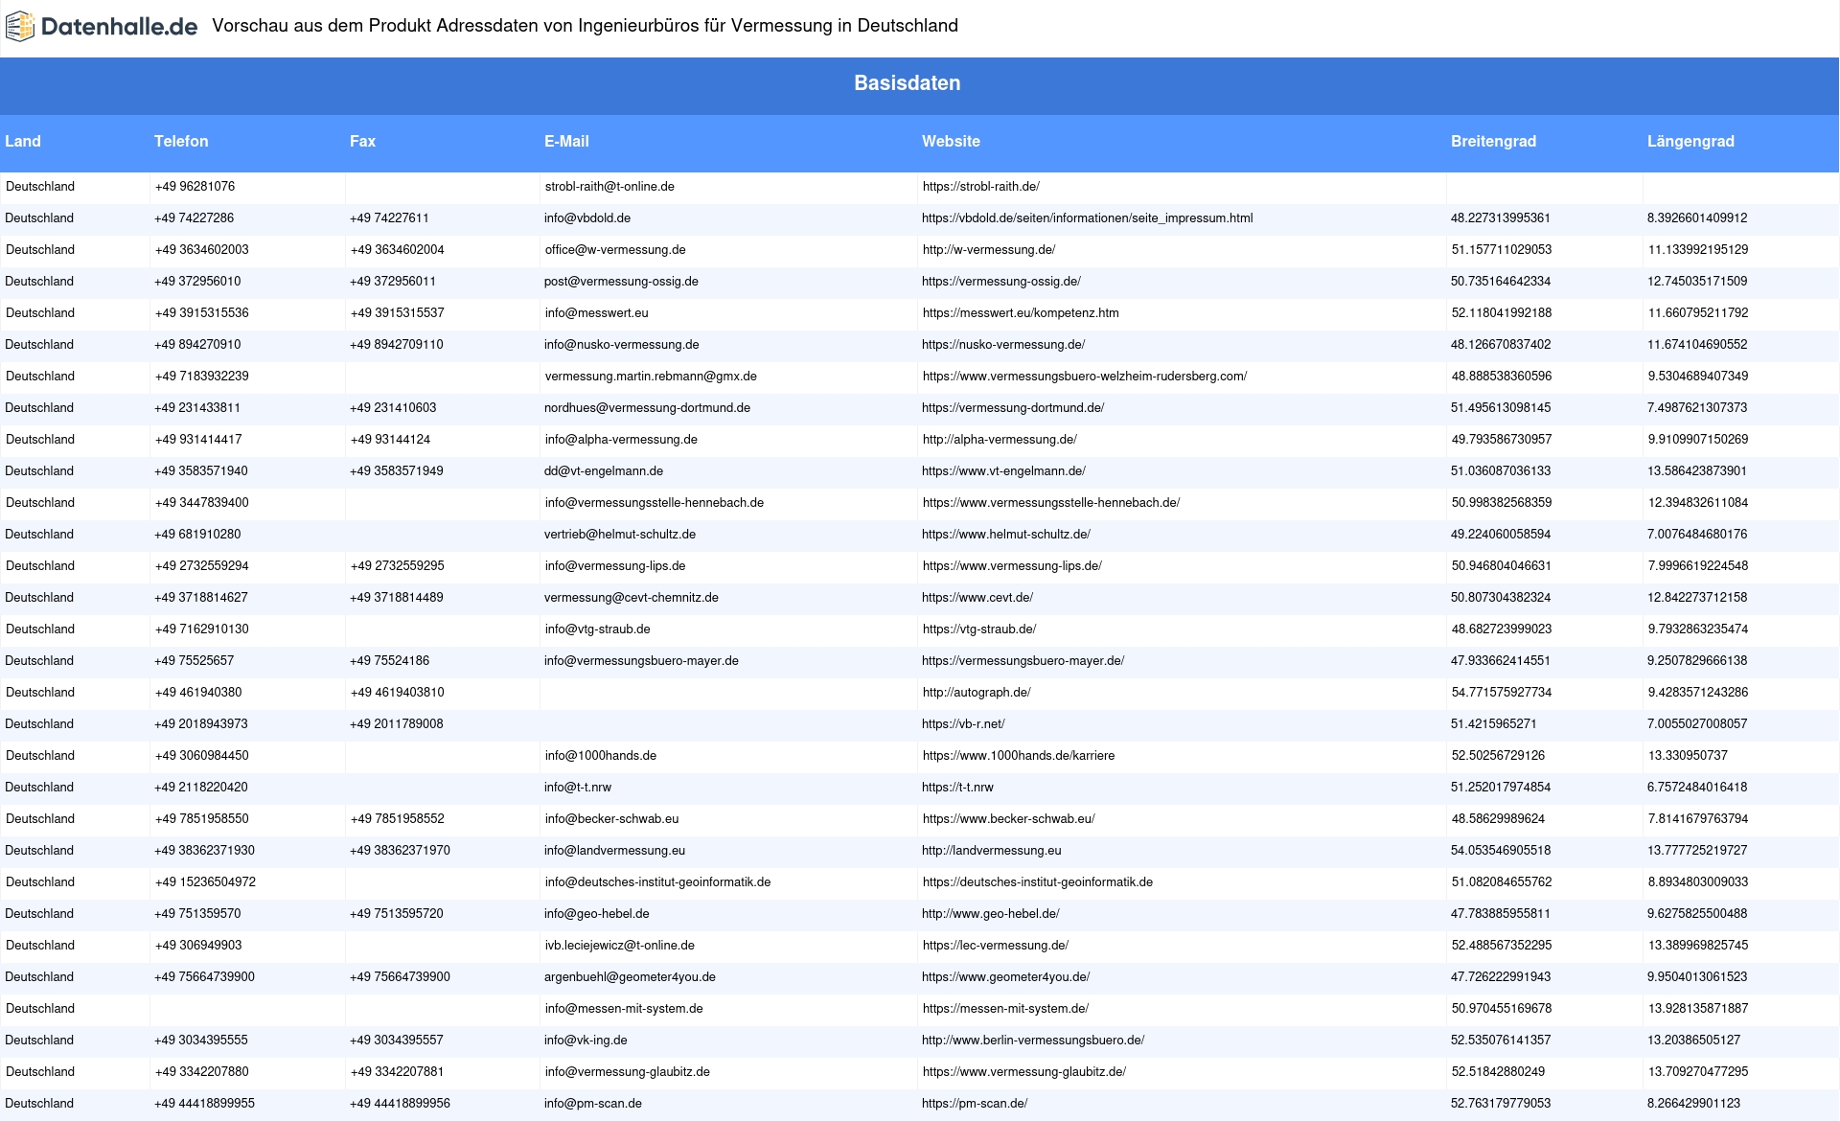1840x1121 pixels.
Task: Select email post@vermessung-ossig.de
Action: coord(621,282)
